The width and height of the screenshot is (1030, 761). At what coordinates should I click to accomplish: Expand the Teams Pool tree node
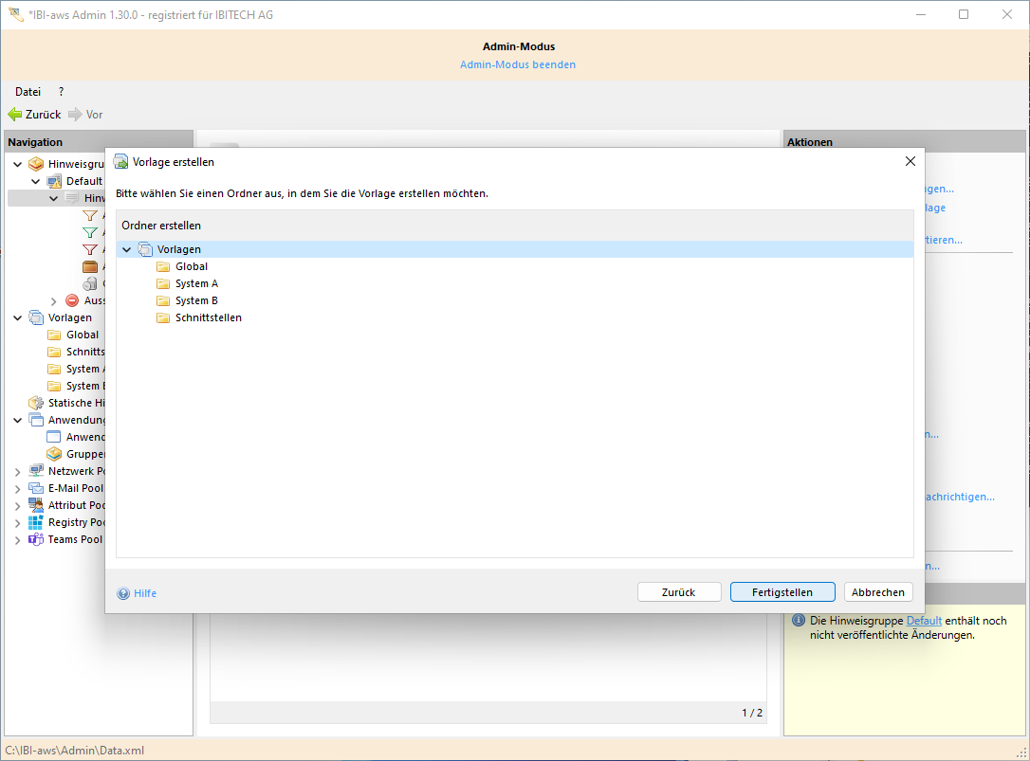(x=18, y=539)
